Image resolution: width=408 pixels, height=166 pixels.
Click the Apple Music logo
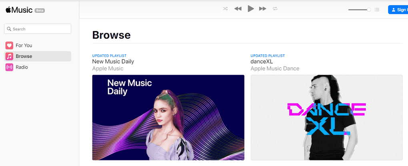click(19, 10)
